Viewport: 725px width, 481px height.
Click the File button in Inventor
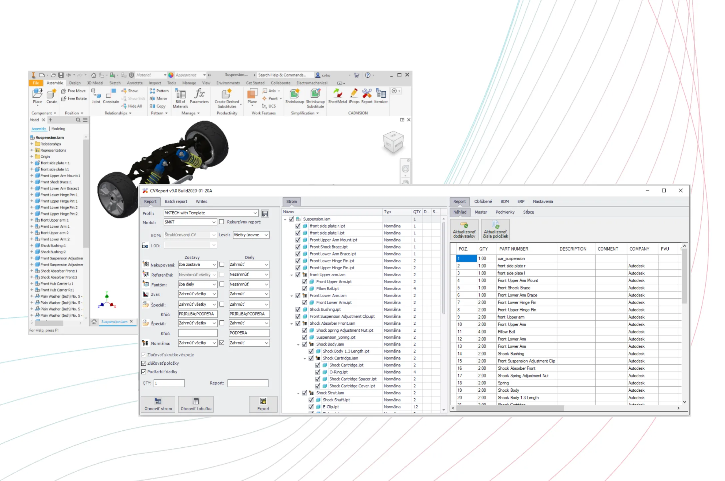coord(36,83)
